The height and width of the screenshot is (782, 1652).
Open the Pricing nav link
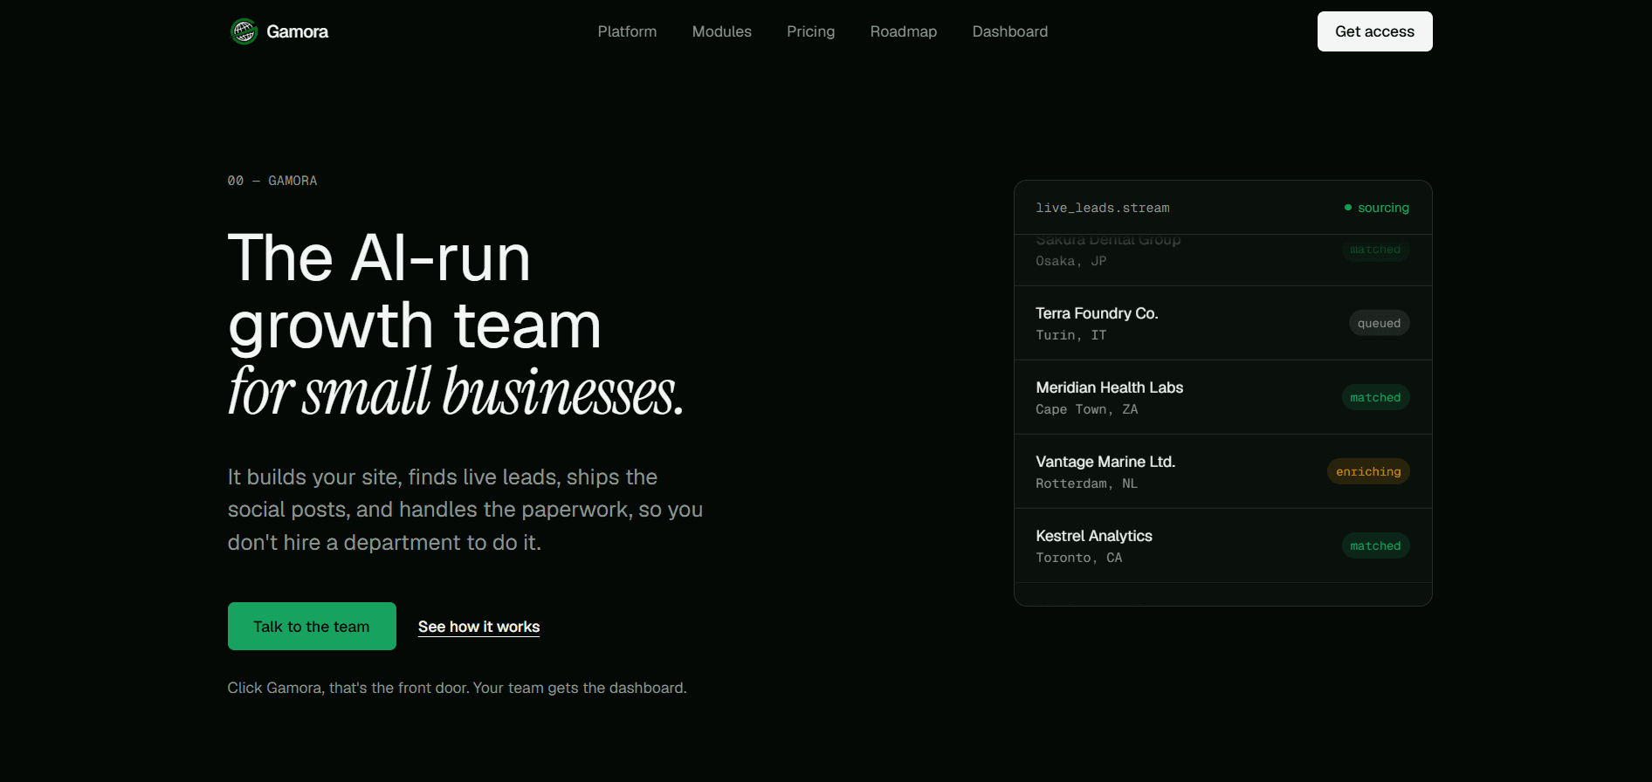[x=810, y=31]
